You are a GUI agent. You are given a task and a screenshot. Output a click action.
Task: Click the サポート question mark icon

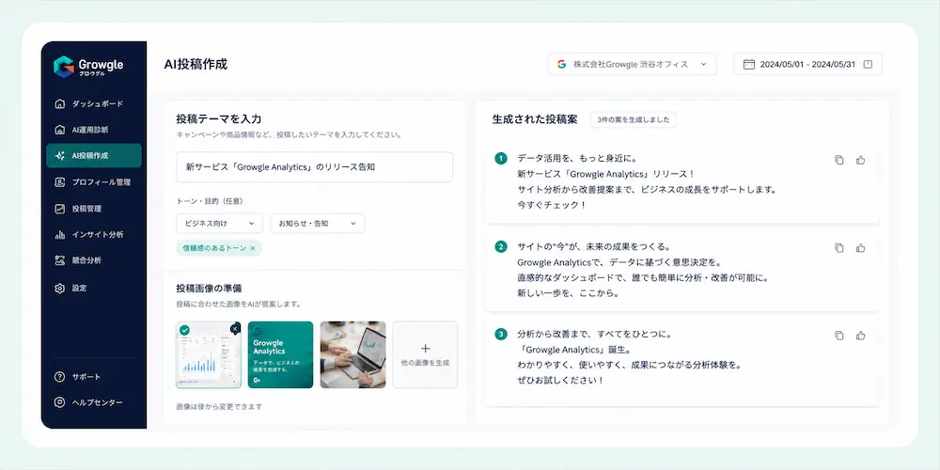click(x=59, y=377)
